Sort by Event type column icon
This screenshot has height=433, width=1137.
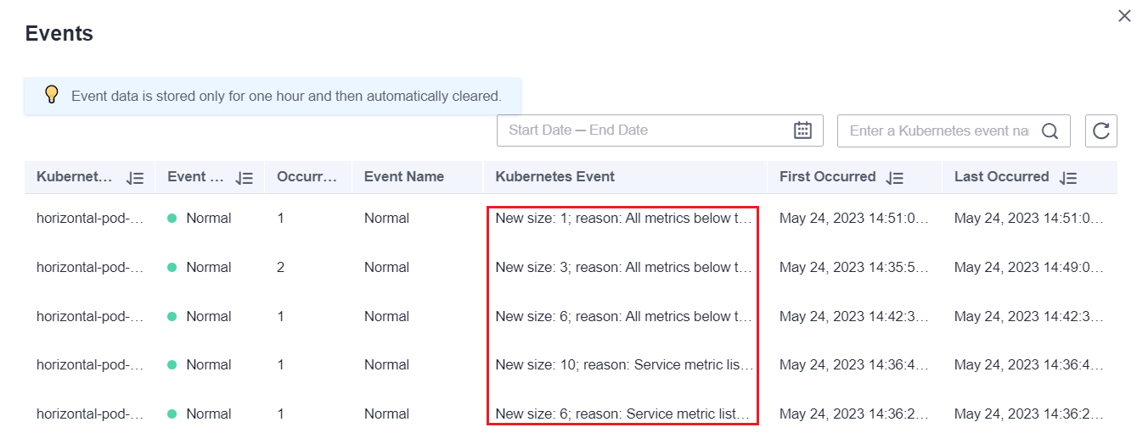click(x=245, y=178)
